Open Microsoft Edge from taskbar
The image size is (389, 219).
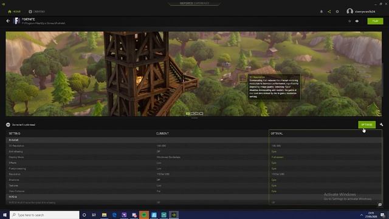114,215
